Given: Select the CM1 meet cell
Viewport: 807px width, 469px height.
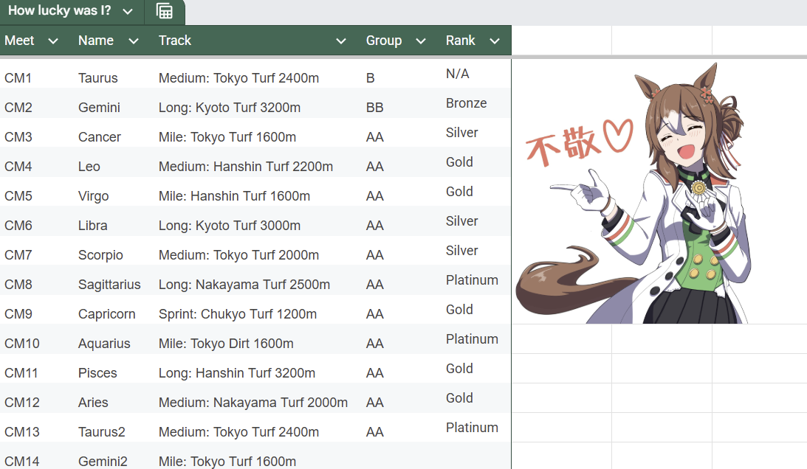Looking at the screenshot, I should tap(37, 78).
